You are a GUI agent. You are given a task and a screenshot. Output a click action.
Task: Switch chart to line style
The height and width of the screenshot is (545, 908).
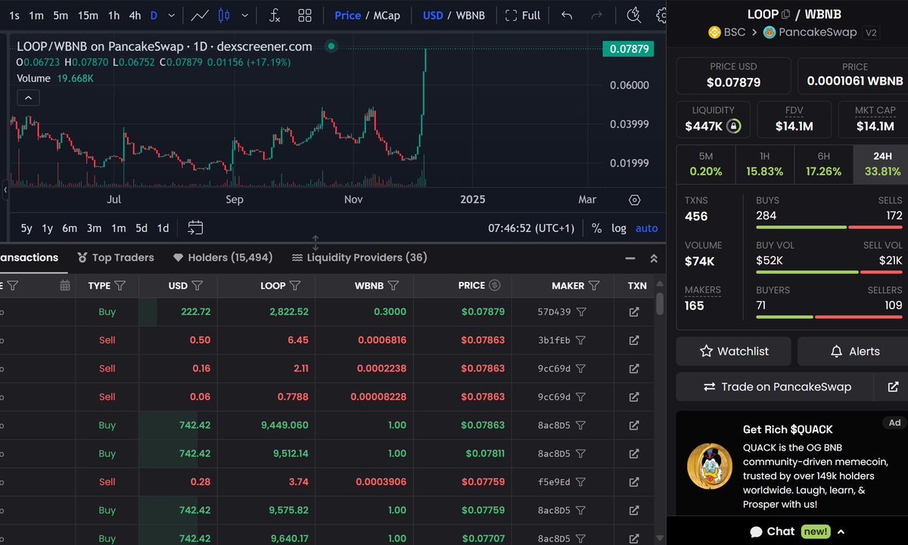tap(201, 15)
